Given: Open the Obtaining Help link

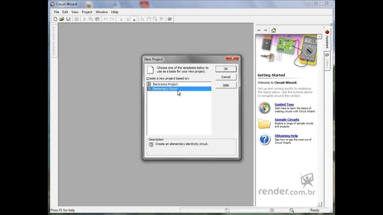Looking at the screenshot, I should click(286, 136).
